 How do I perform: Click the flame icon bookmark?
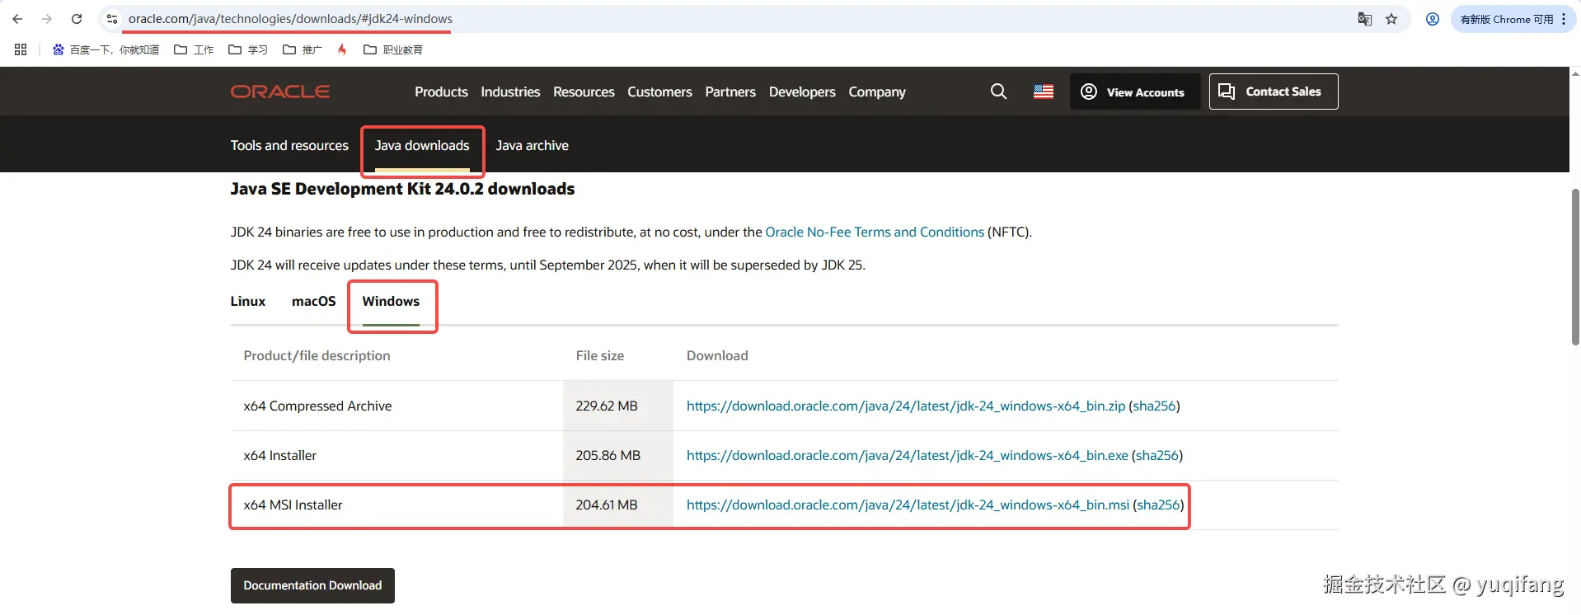click(x=342, y=49)
